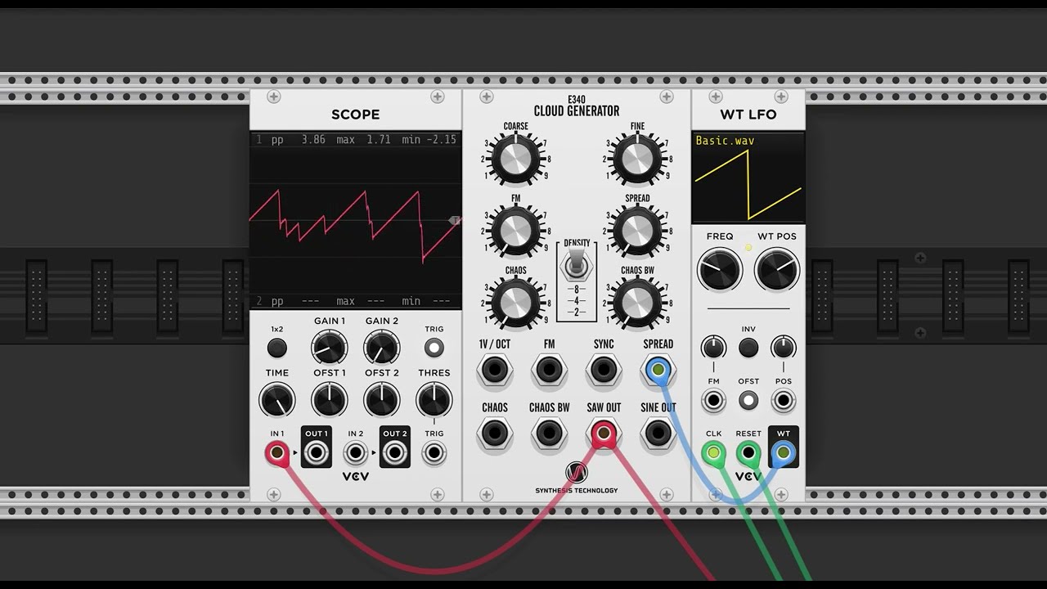Click the Synthesis Technology logo
1047x589 pixels.
coord(577,477)
